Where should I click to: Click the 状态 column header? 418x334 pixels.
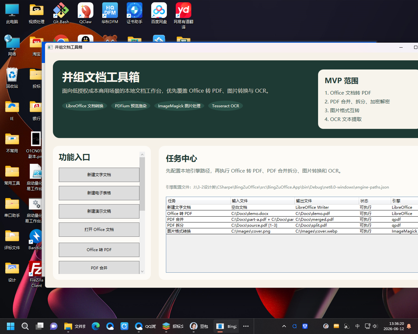click(x=375, y=201)
